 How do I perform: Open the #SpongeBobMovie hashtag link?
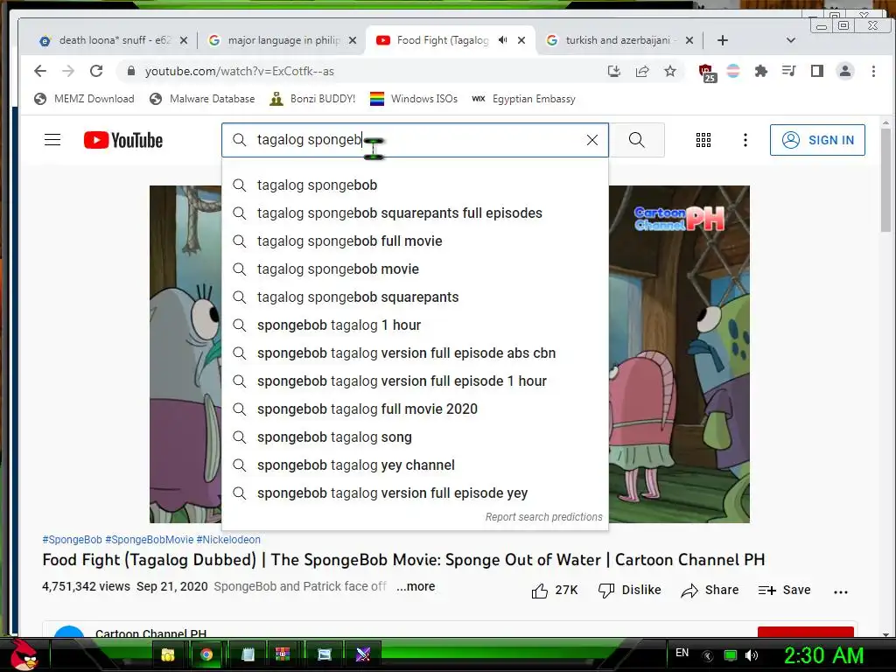(149, 539)
